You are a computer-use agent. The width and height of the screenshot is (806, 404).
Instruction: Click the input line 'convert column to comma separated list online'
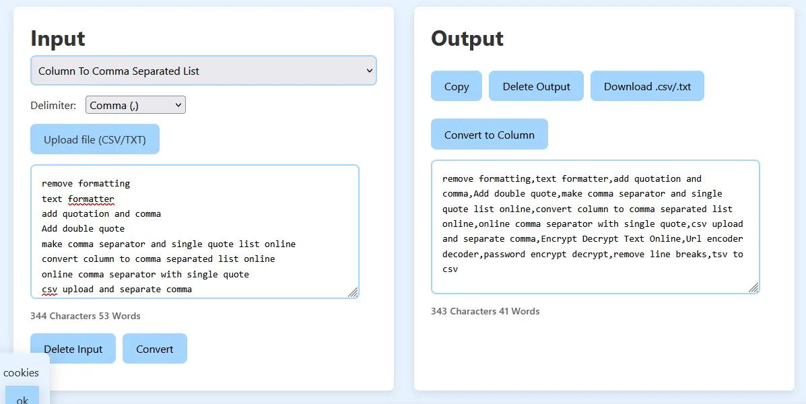[x=158, y=259]
